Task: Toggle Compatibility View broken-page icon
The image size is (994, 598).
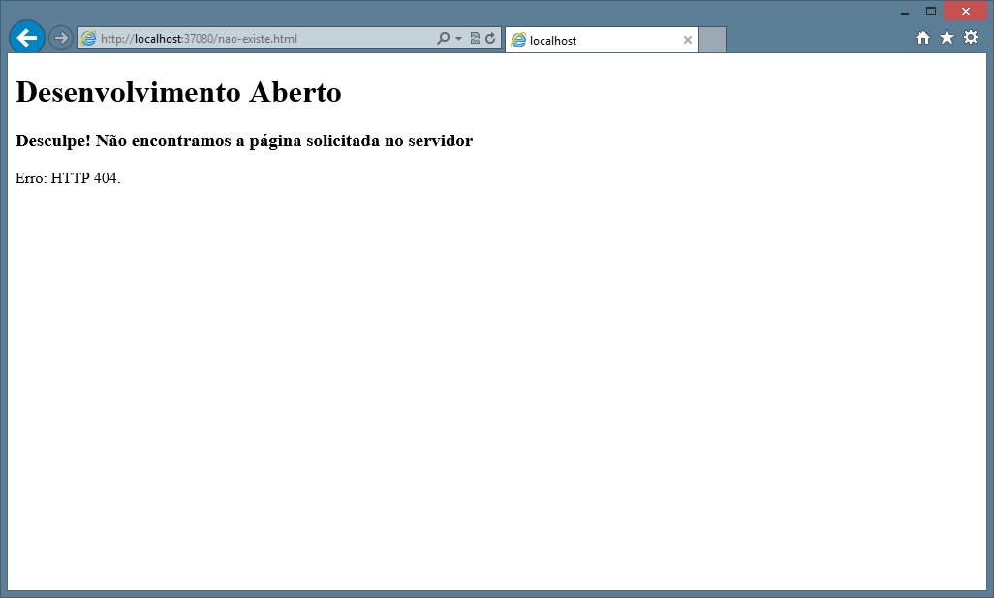Action: tap(475, 39)
